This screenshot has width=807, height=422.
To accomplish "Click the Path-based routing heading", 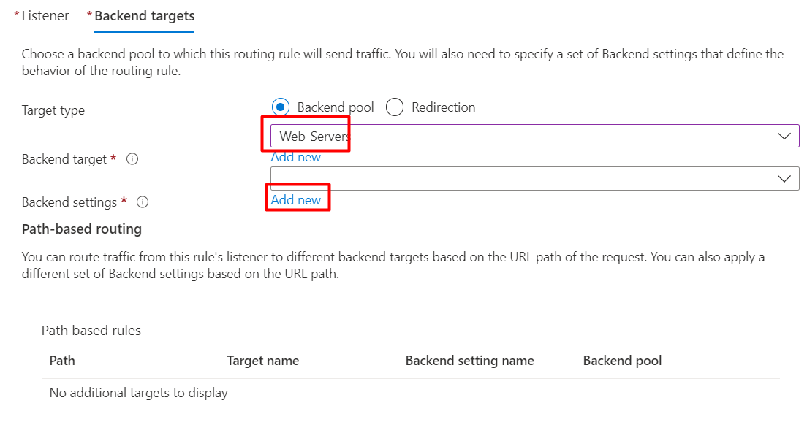I will (x=82, y=229).
